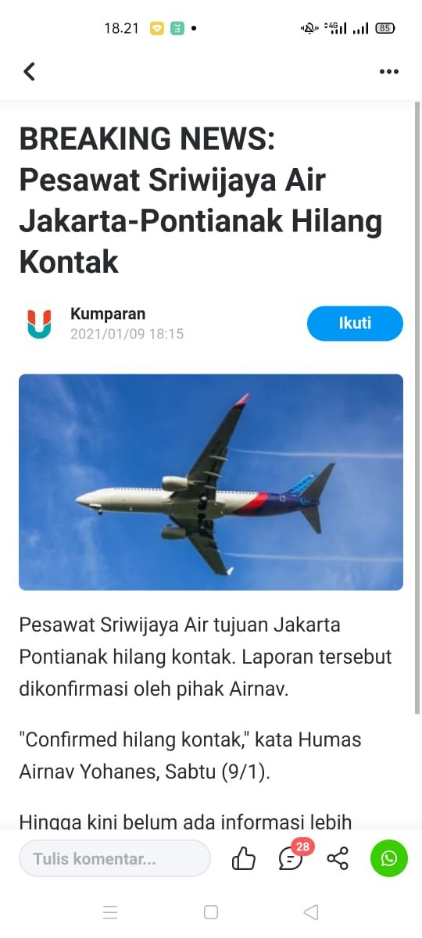This screenshot has width=422, height=938.
Task: Tap the battery indicator in status bar
Action: [x=385, y=28]
